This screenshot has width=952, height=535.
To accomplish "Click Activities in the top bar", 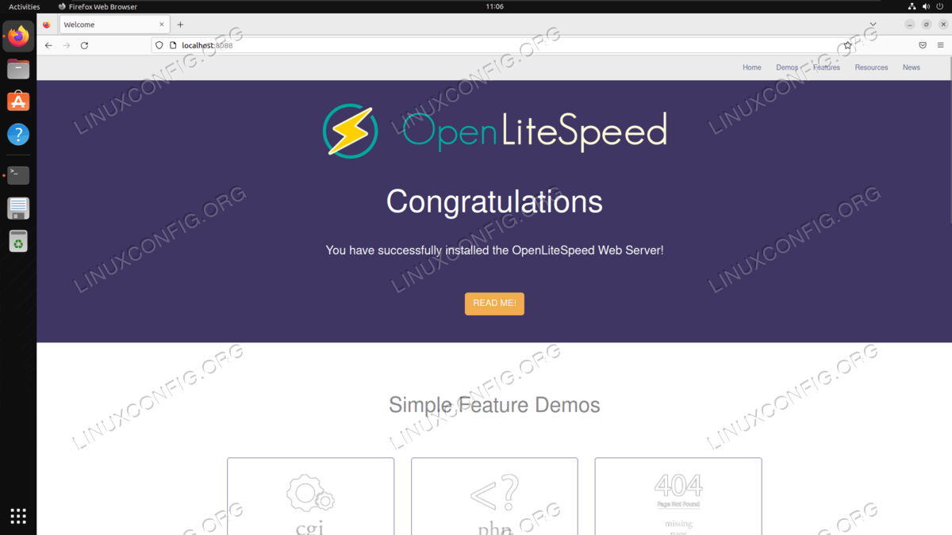I will (24, 6).
